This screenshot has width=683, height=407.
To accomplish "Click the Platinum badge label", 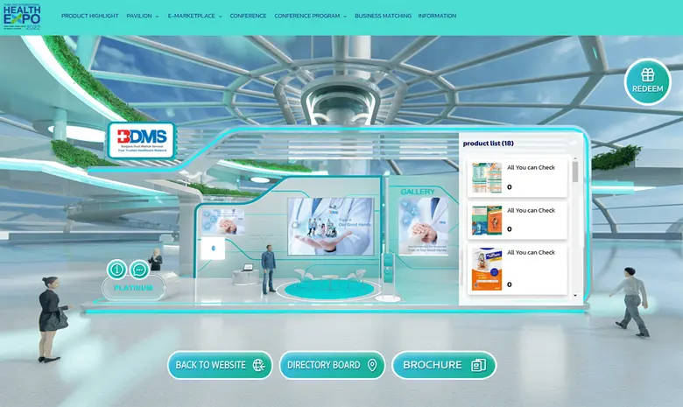I will pos(133,288).
